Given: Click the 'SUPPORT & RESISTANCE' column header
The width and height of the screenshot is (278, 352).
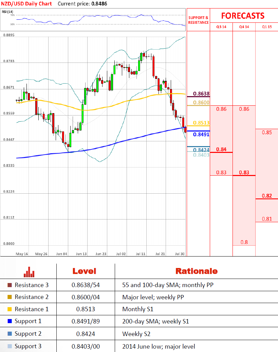Looking at the screenshot, I should click(199, 20).
